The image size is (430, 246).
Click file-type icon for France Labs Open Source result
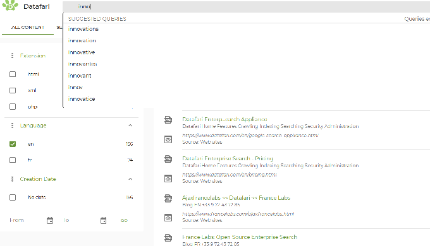[168, 237]
